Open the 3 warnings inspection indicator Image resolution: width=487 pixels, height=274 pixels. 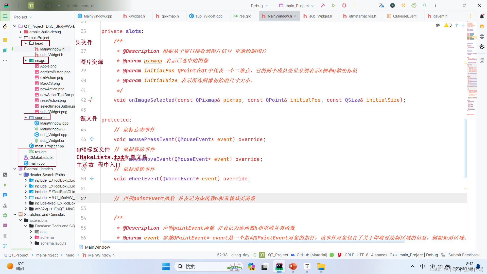[448, 25]
